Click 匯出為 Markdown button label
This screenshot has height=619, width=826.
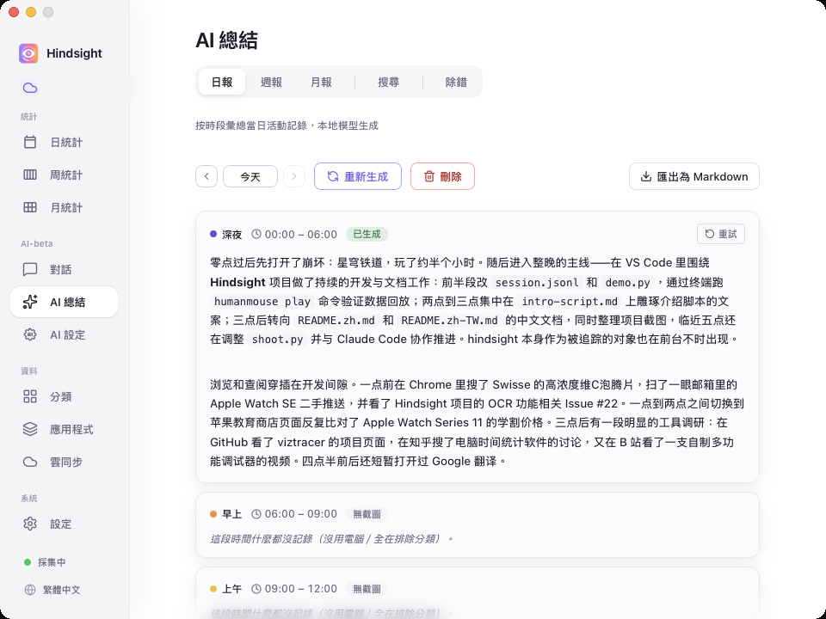(703, 176)
